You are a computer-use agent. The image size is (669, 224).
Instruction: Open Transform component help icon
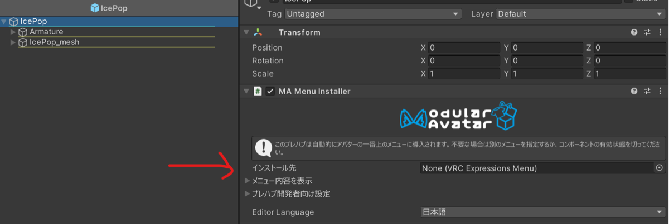click(x=634, y=33)
